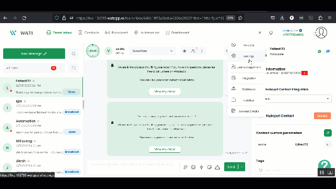Screen dimensions: 336x189
Task: Open the emoji picker
Action: [x=193, y=167]
